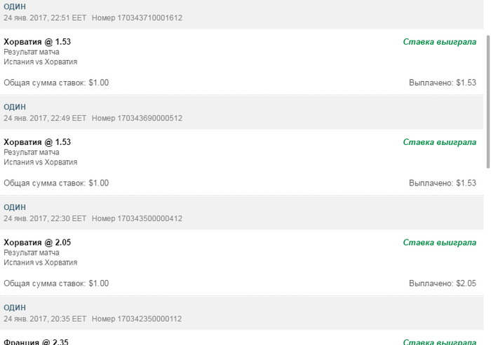Viewport: 491px width, 345px height.
Task: Open Хорватия @ 1.53 in bet 170343710001612
Action: click(x=37, y=42)
